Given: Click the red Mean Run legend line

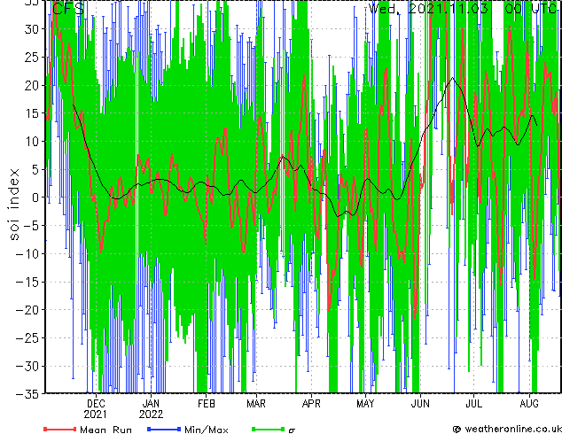Looking at the screenshot, I should pyautogui.click(x=60, y=429).
